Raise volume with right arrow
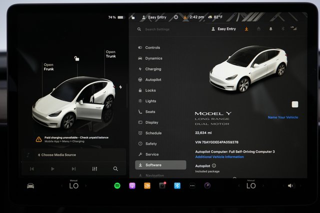The width and height of the screenshot is (320, 213). (300, 186)
